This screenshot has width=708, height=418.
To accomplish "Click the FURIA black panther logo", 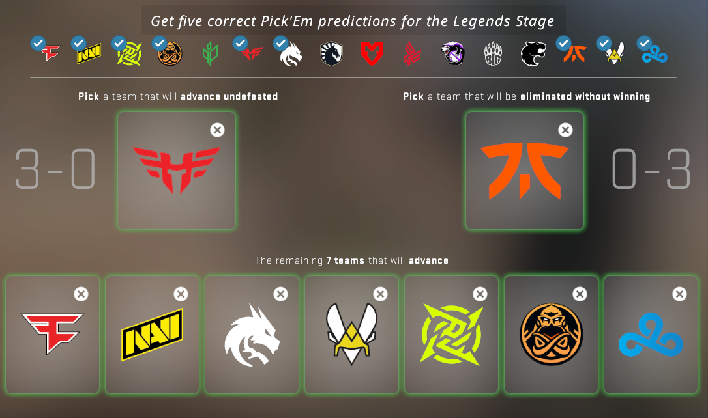I will pos(533,53).
